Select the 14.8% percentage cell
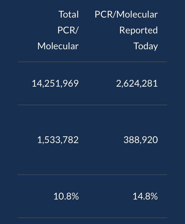This screenshot has width=185, height=224. (145, 196)
